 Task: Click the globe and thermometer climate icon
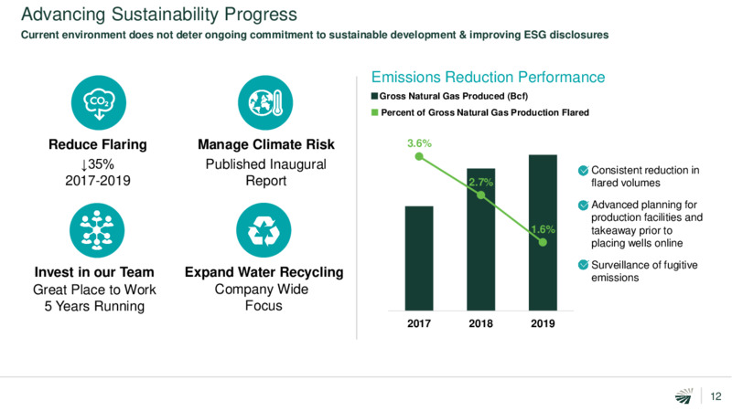(265, 103)
